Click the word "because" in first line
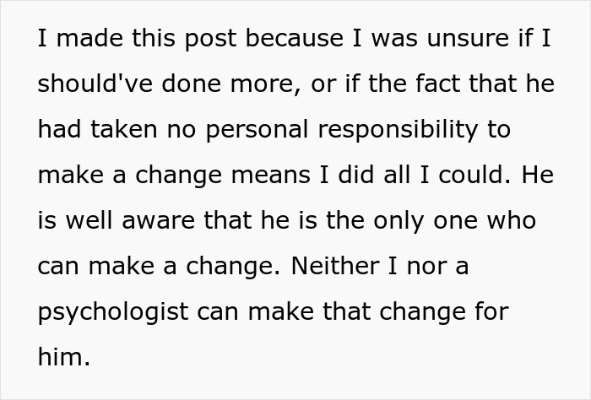591x400 pixels. (x=295, y=38)
